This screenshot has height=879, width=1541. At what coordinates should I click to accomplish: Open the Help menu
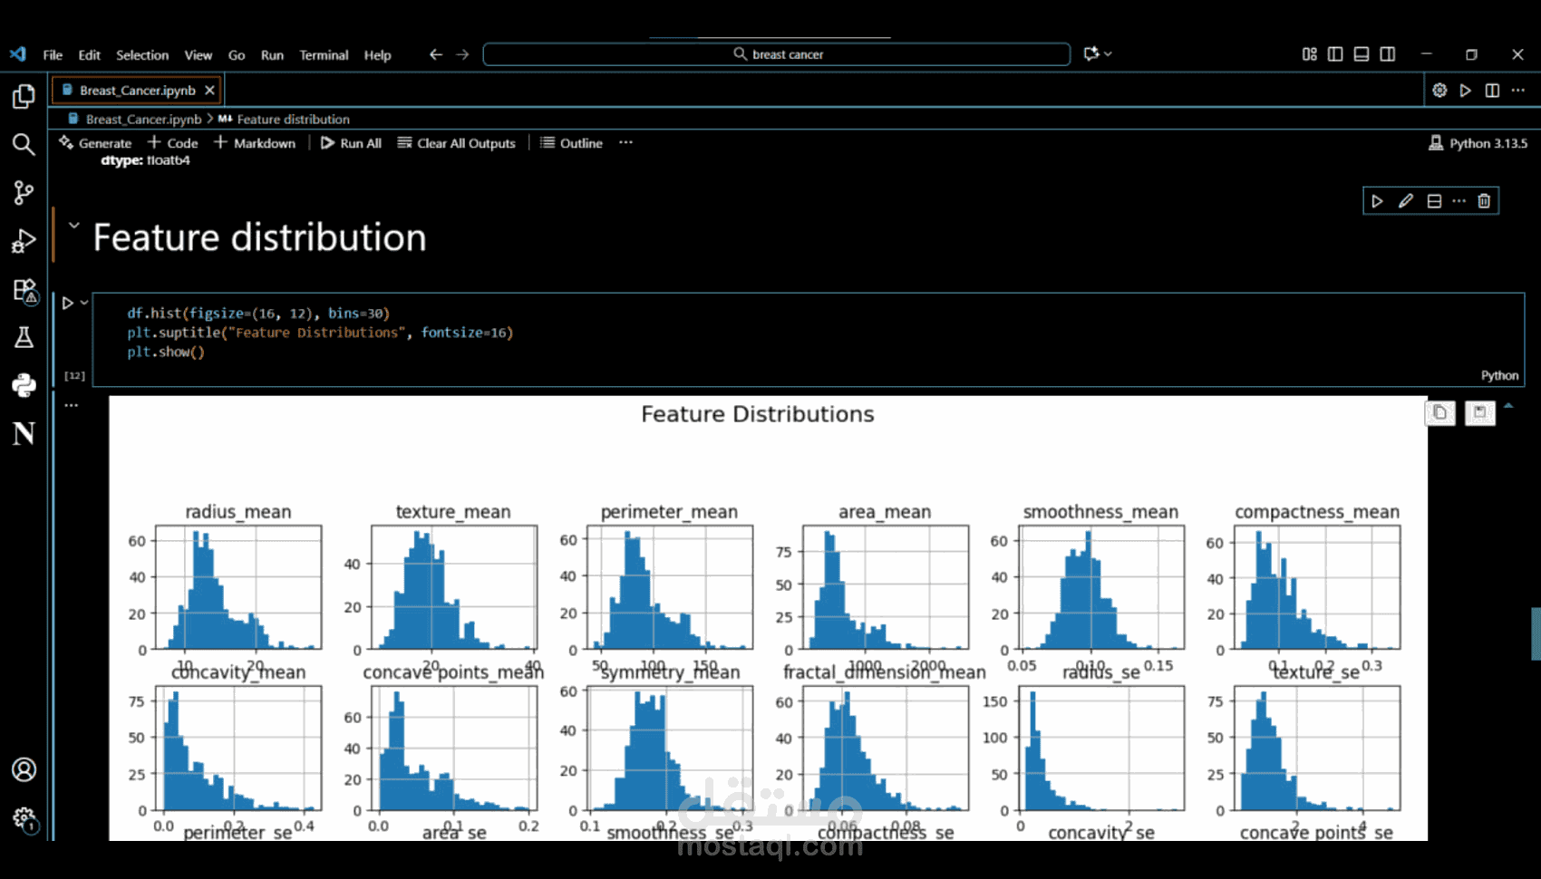coord(378,55)
